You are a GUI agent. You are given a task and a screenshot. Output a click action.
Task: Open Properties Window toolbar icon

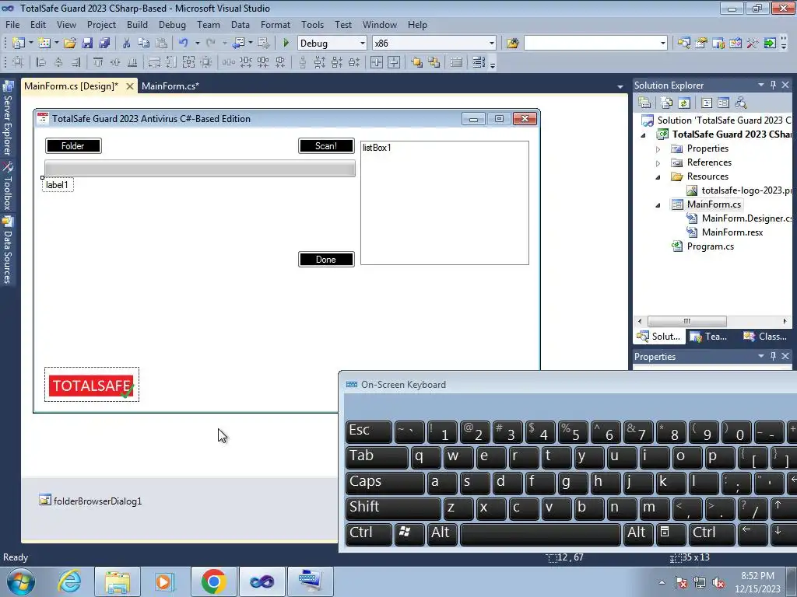pos(701,44)
